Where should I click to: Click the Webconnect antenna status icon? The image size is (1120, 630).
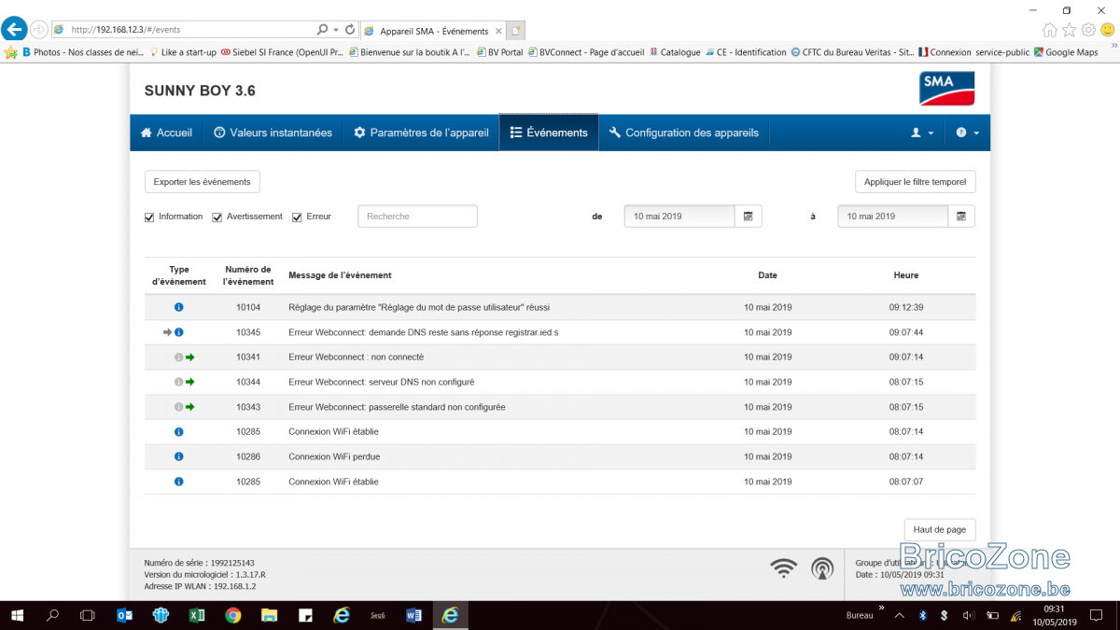coord(822,567)
